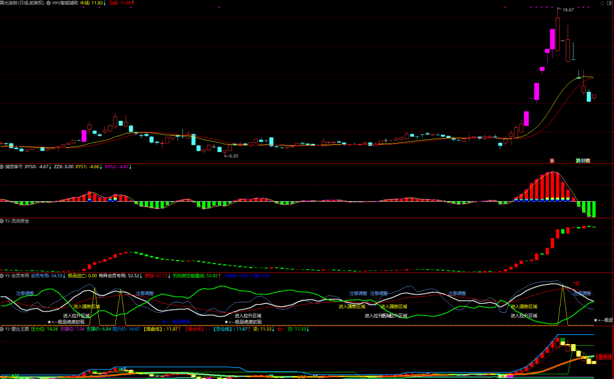Viewport: 614px width, 379px height.
Task: Select the 16.67 high price label
Action: coord(568,10)
